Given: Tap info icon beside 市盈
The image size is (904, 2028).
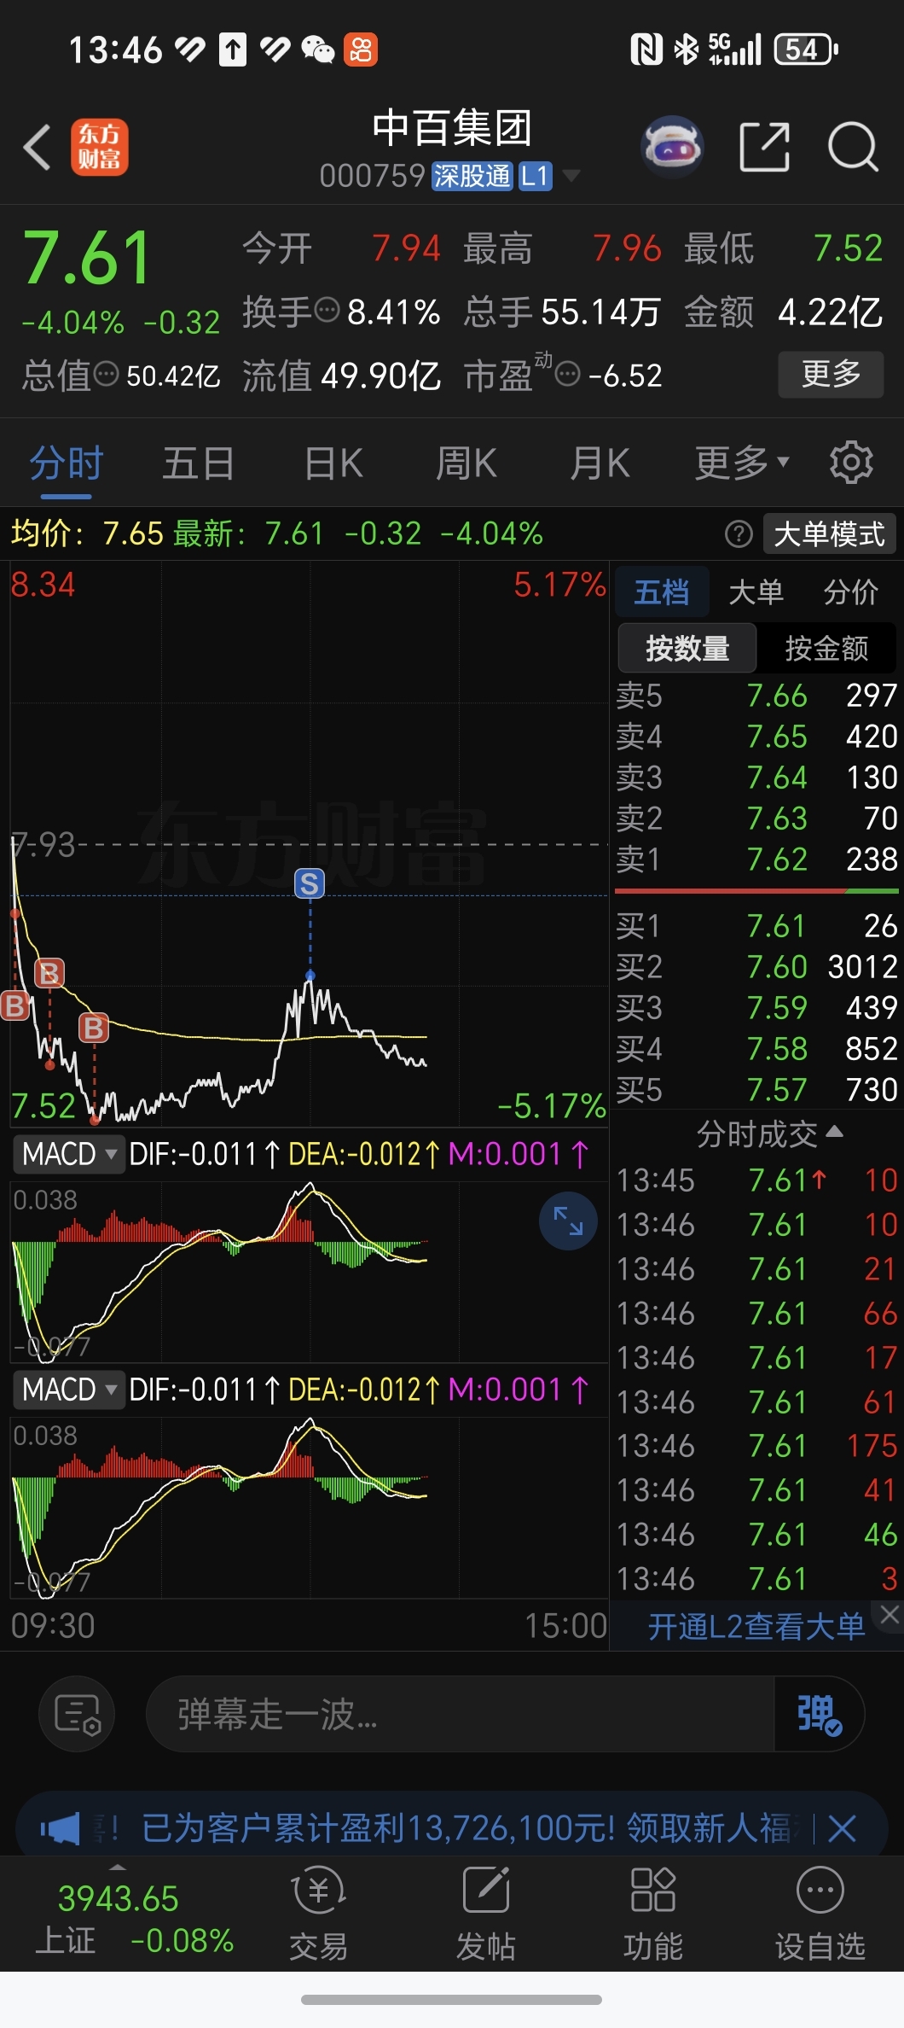Looking at the screenshot, I should point(568,374).
